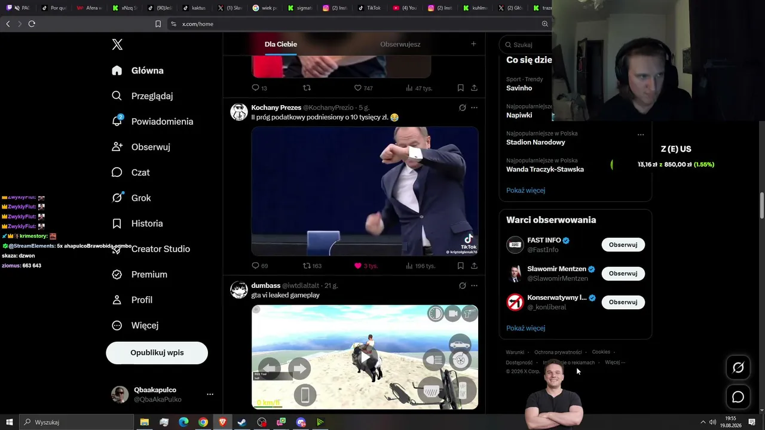The image size is (765, 430).
Task: Repost the post with 747 likes
Action: click(x=307, y=88)
